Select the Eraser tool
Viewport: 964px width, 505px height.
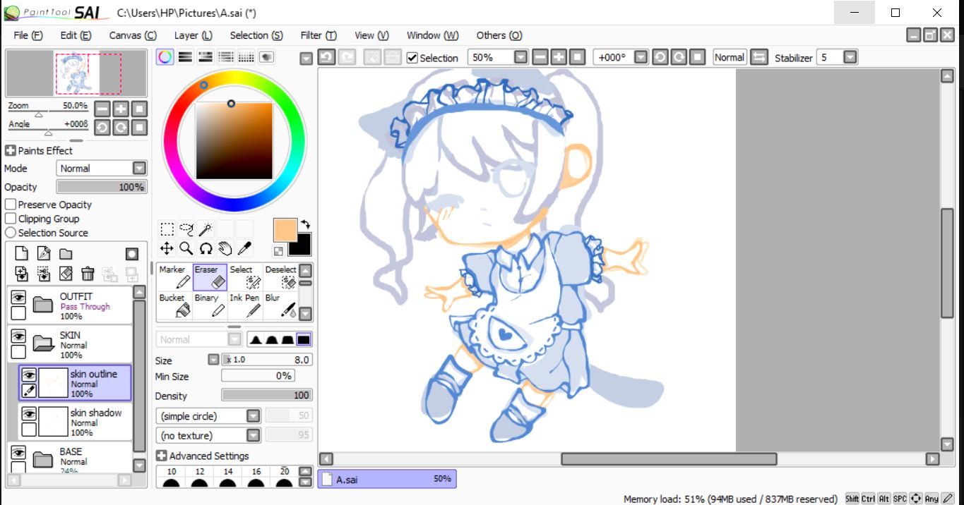210,277
